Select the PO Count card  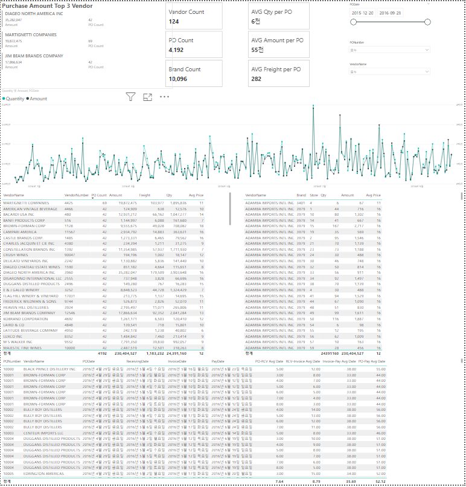pos(194,45)
